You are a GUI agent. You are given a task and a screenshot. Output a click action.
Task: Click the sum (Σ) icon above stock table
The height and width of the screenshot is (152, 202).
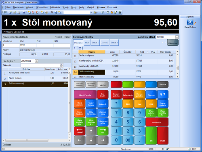(80, 48)
